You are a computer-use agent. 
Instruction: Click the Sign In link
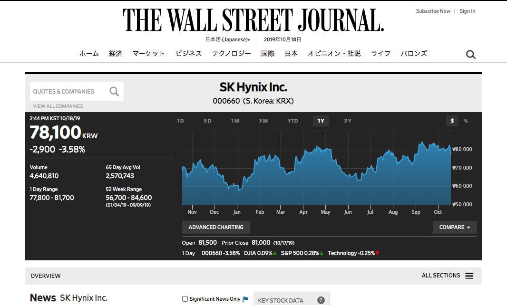tap(467, 11)
